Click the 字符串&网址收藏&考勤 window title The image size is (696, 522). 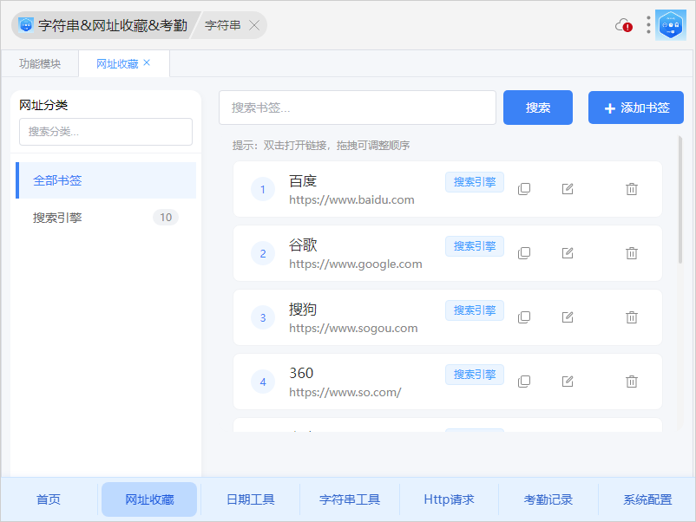113,25
